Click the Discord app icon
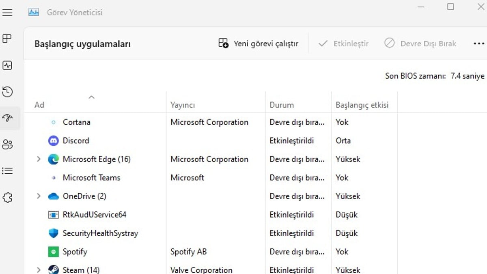Screen dimensions: 487x274 coord(53,140)
